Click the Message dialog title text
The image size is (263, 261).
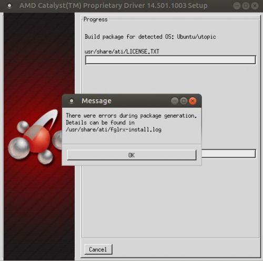click(x=97, y=101)
